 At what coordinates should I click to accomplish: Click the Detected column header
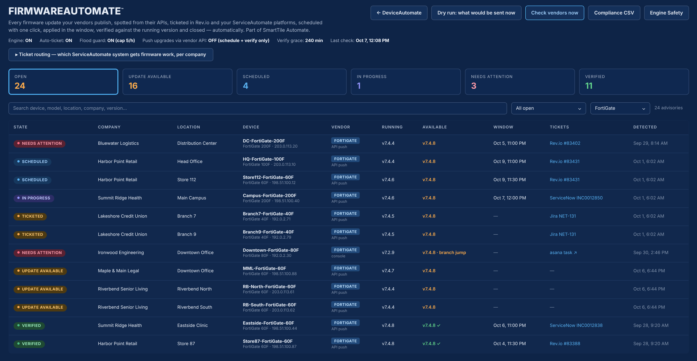[x=645, y=127]
